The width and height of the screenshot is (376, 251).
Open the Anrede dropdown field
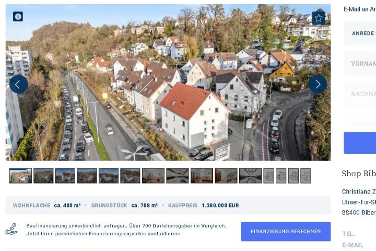click(x=360, y=33)
